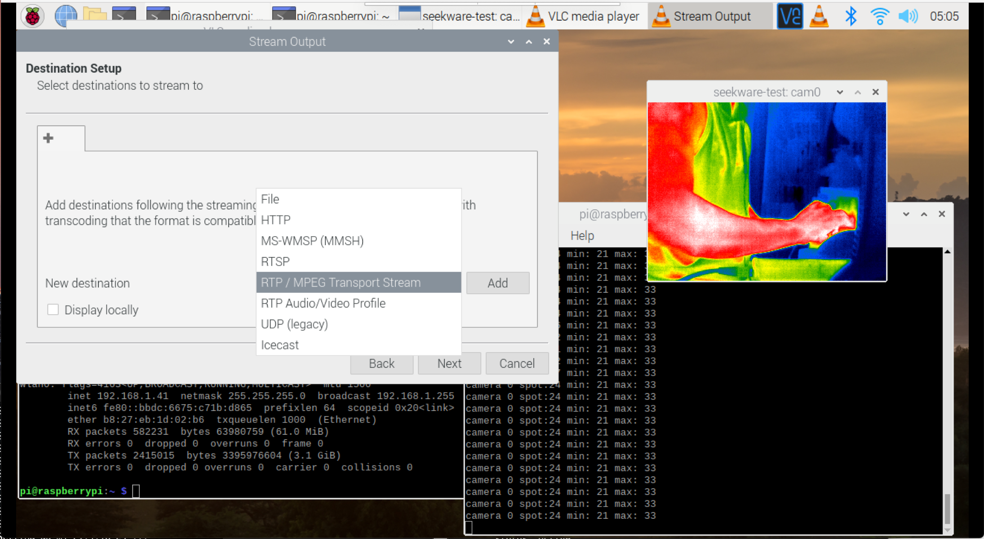Click Next in Stream Output wizard

449,363
